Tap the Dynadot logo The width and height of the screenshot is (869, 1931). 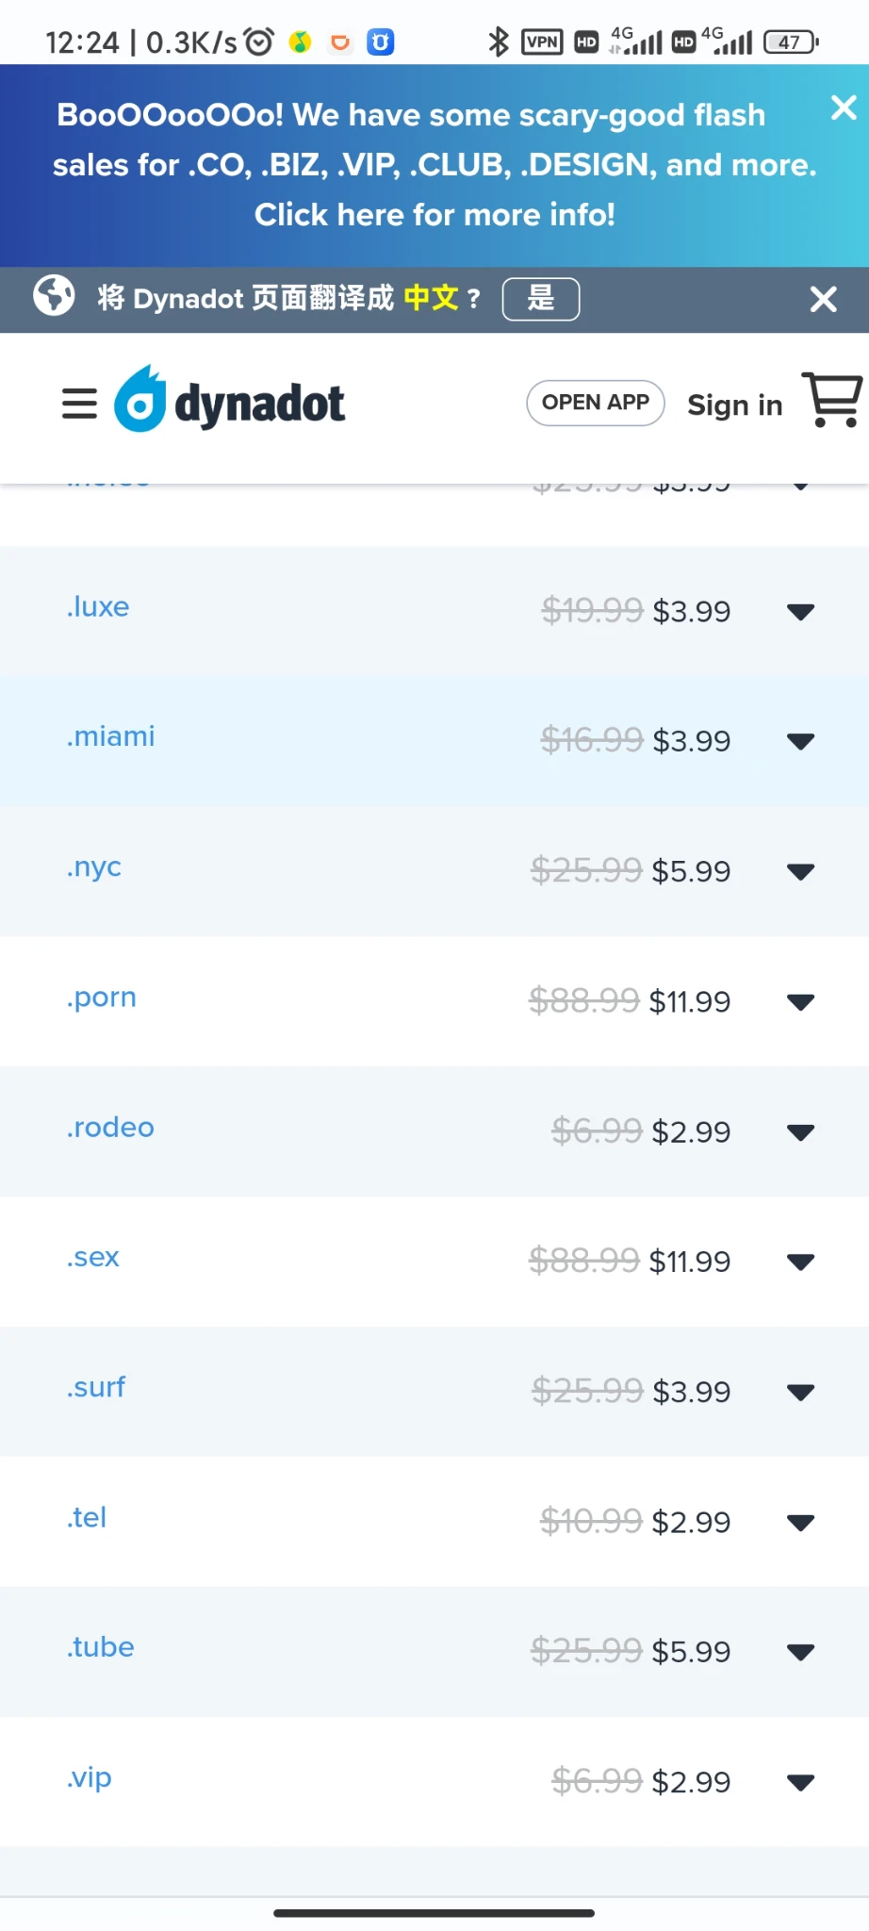pos(230,401)
